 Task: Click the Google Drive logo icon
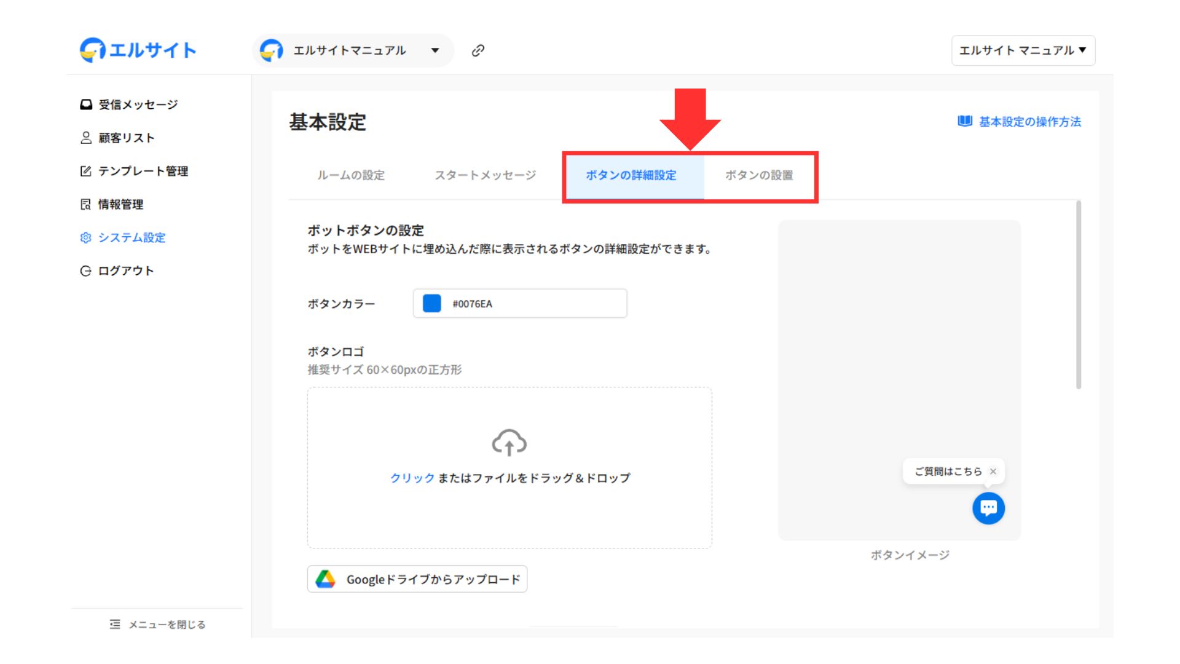coord(325,579)
